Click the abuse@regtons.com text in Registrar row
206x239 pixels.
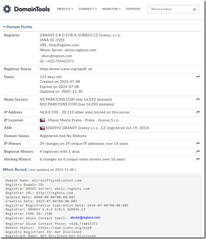coord(57,56)
